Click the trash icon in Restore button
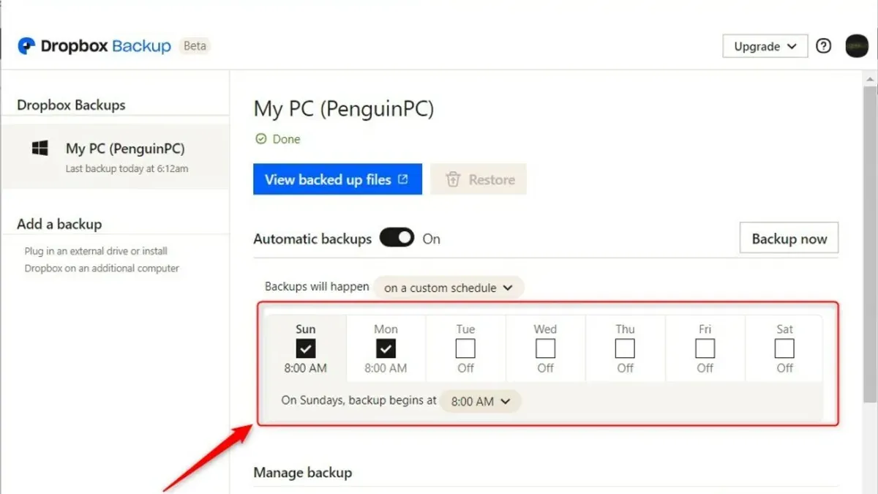878x494 pixels. coord(453,179)
